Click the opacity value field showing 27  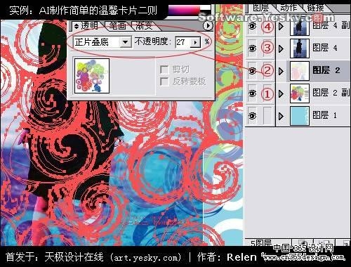click(183, 42)
